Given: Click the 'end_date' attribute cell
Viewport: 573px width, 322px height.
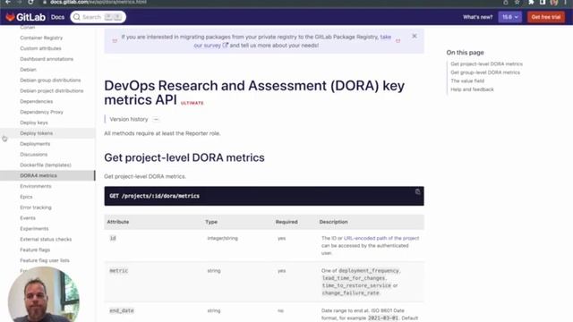Looking at the screenshot, I should coord(122,310).
